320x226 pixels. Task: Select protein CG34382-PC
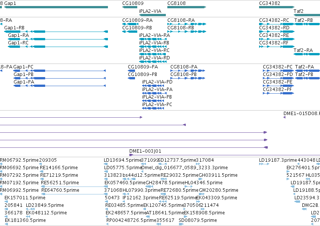(x=278, y=71)
